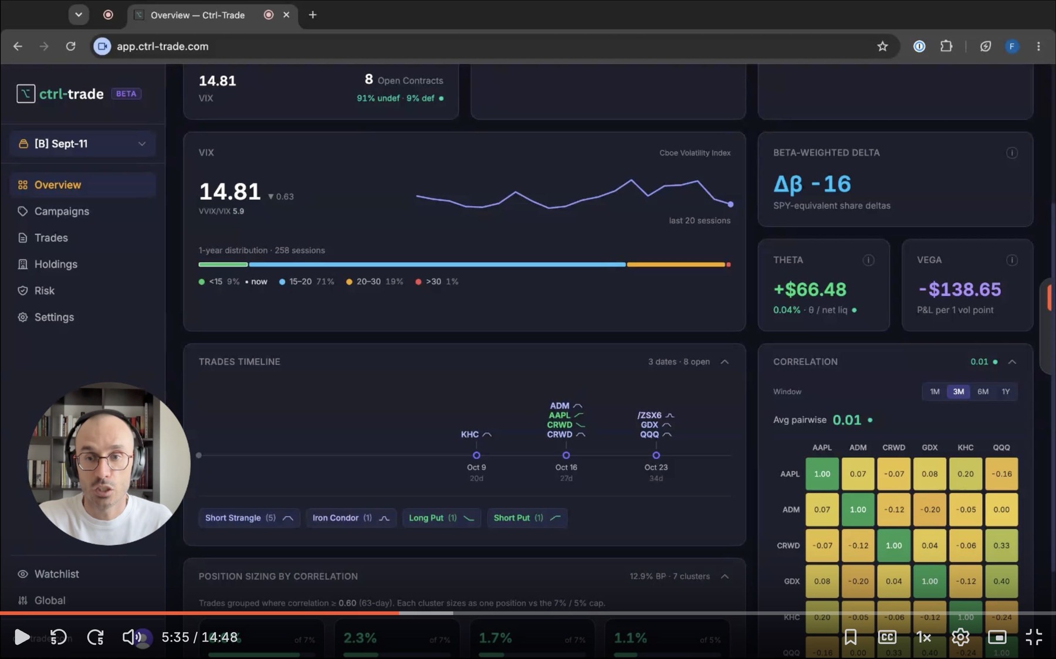
Task: Click the Oct 23 timeline marker
Action: point(656,455)
